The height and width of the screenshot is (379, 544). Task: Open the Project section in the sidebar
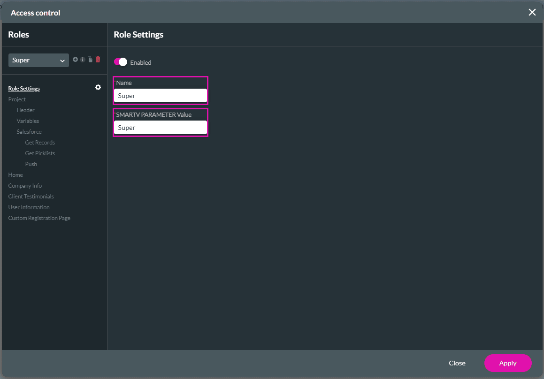click(x=17, y=99)
